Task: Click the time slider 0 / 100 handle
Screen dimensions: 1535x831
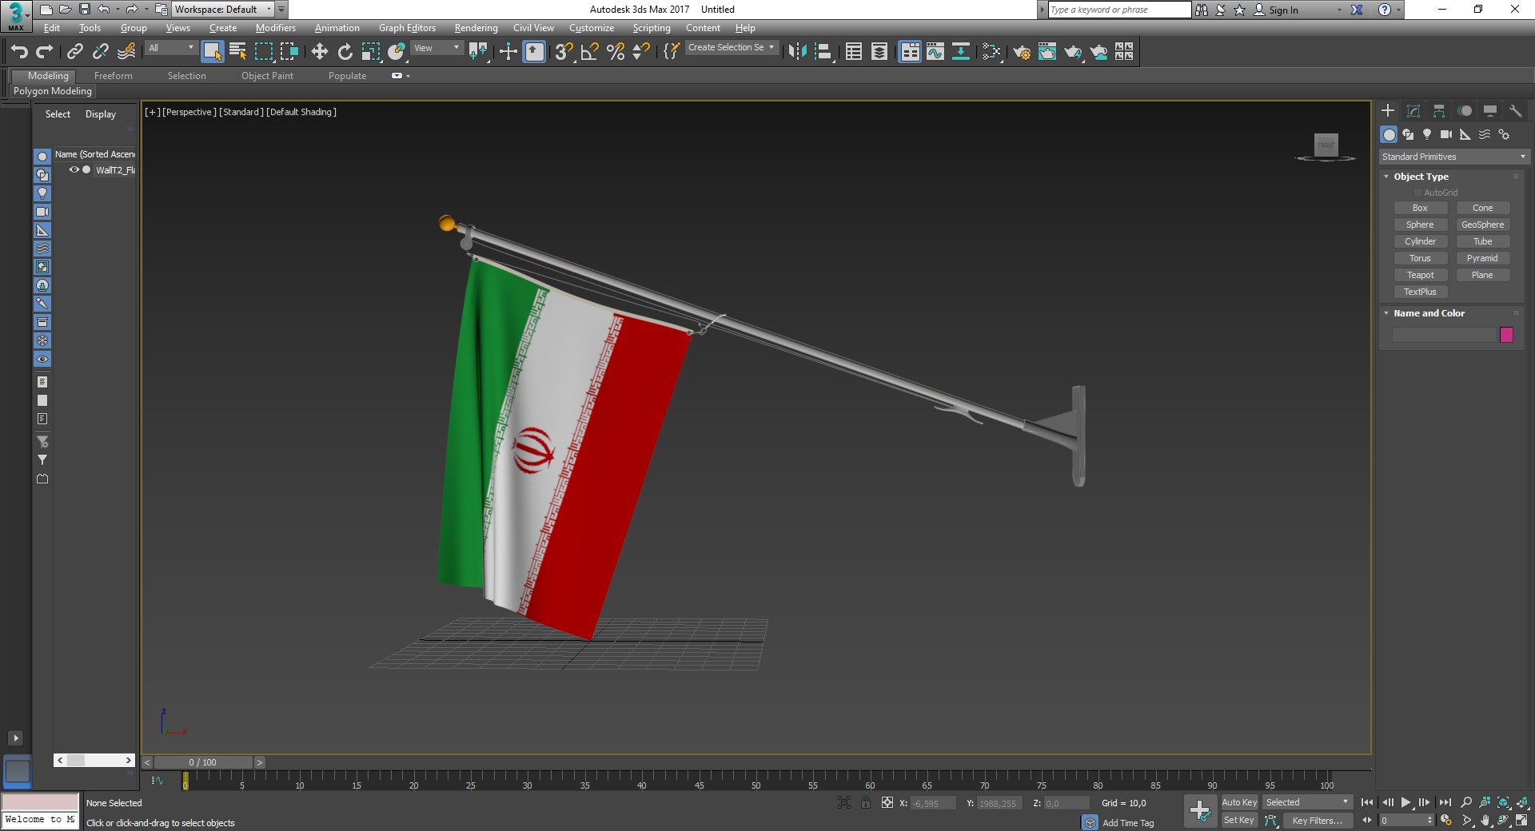Action: pos(203,762)
